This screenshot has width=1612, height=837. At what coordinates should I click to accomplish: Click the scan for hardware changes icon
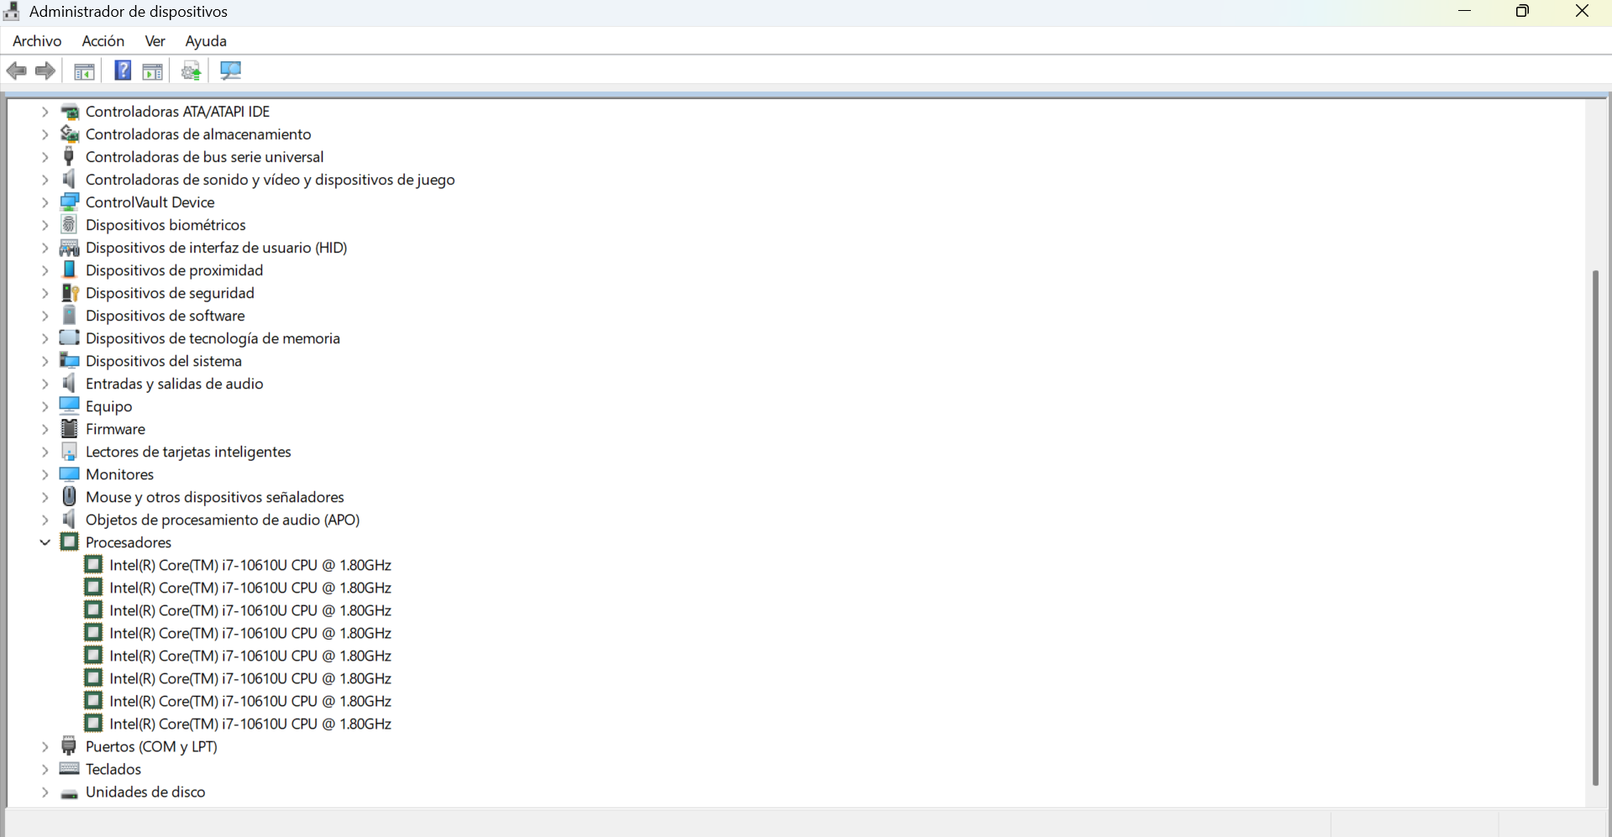[230, 71]
